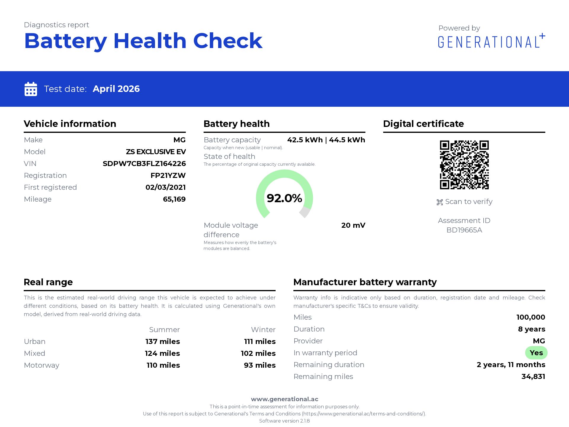Select the Vehicle information heading
Image resolution: width=569 pixels, height=427 pixels.
point(70,124)
